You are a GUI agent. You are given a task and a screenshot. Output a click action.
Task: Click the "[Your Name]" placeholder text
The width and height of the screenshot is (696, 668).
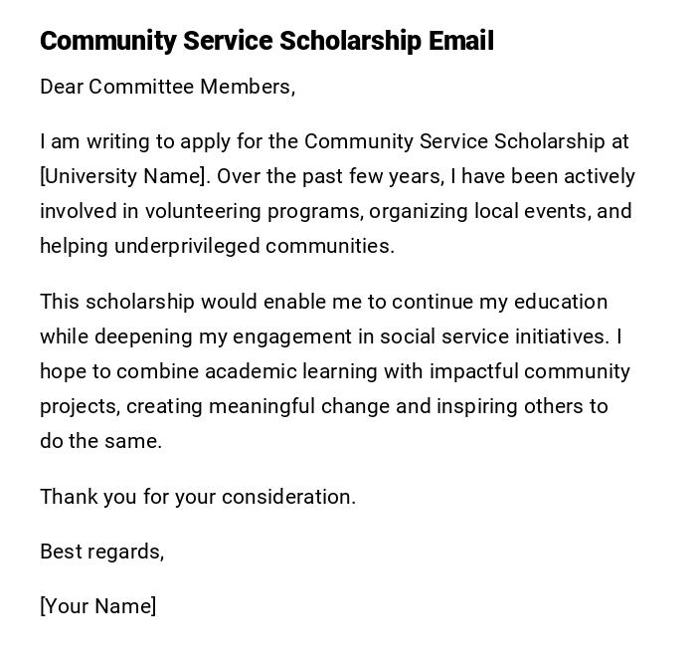(97, 606)
